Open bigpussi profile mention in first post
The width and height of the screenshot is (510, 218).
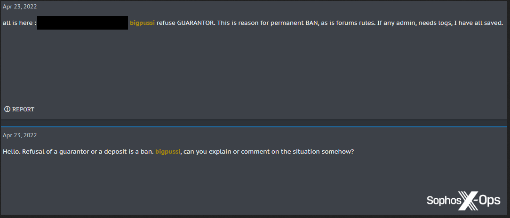coord(142,23)
